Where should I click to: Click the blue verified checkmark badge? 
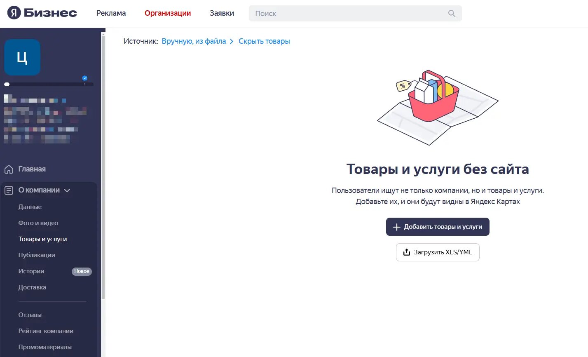coord(85,78)
